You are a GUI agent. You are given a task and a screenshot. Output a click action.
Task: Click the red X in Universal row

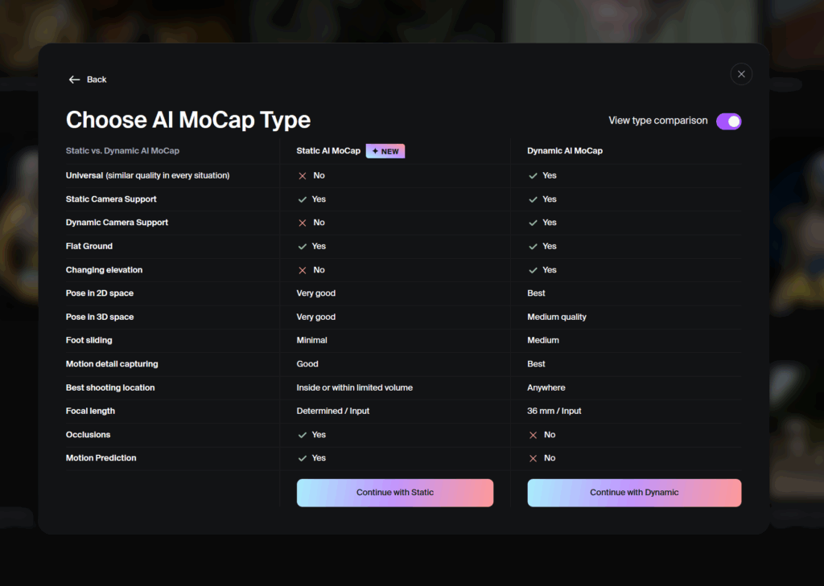(303, 176)
